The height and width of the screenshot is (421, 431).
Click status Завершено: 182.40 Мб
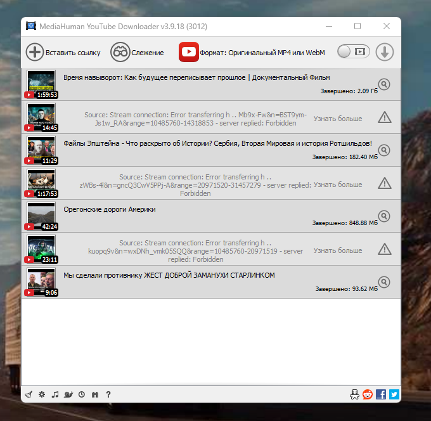tap(345, 157)
